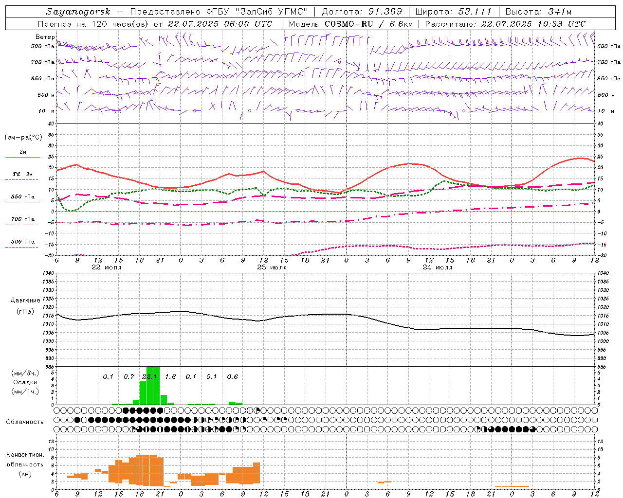Click the Осадки panel label
This screenshot has height=498, width=623.
25,382
